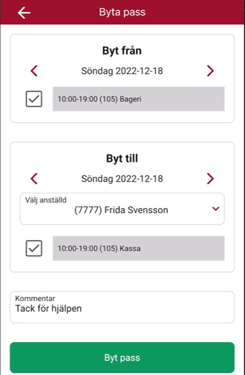Screen dimensions: 245x375
Task: Focus the Kommentar text field
Action: pos(122,307)
